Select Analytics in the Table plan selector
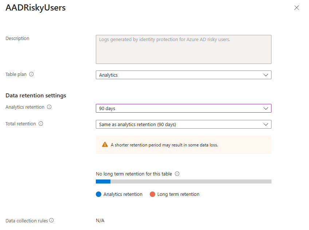 [183, 74]
